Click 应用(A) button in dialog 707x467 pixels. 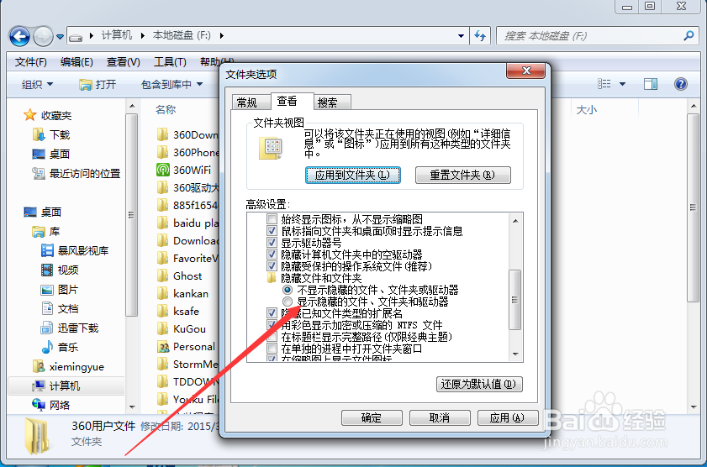508,418
